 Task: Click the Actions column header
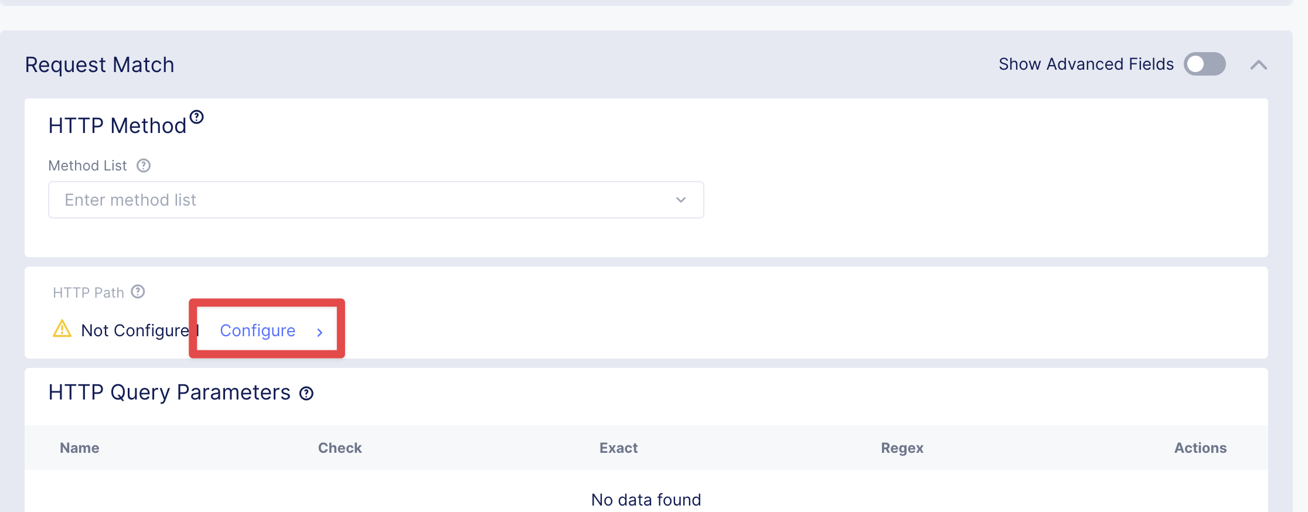click(1200, 448)
